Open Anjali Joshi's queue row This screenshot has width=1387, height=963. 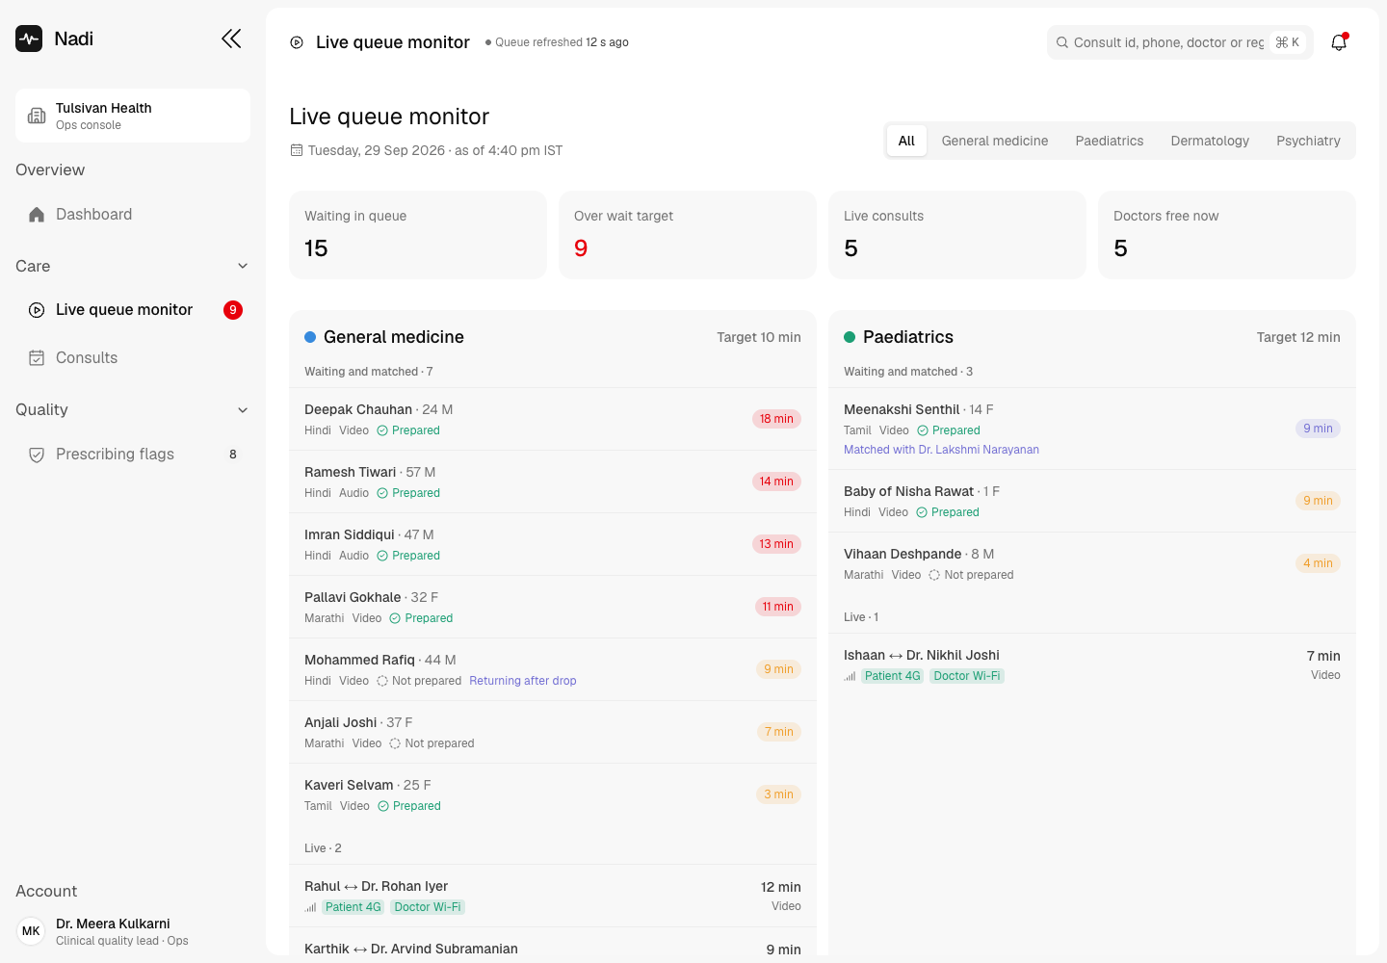[553, 732]
